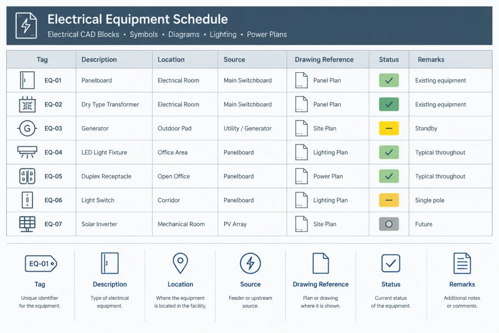Toggle the gray circle status for EQ-07
The height and width of the screenshot is (333, 499).
click(x=389, y=224)
